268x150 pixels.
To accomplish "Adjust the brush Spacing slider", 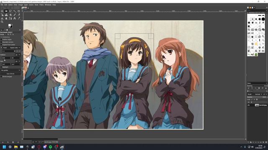I will click(257, 86).
